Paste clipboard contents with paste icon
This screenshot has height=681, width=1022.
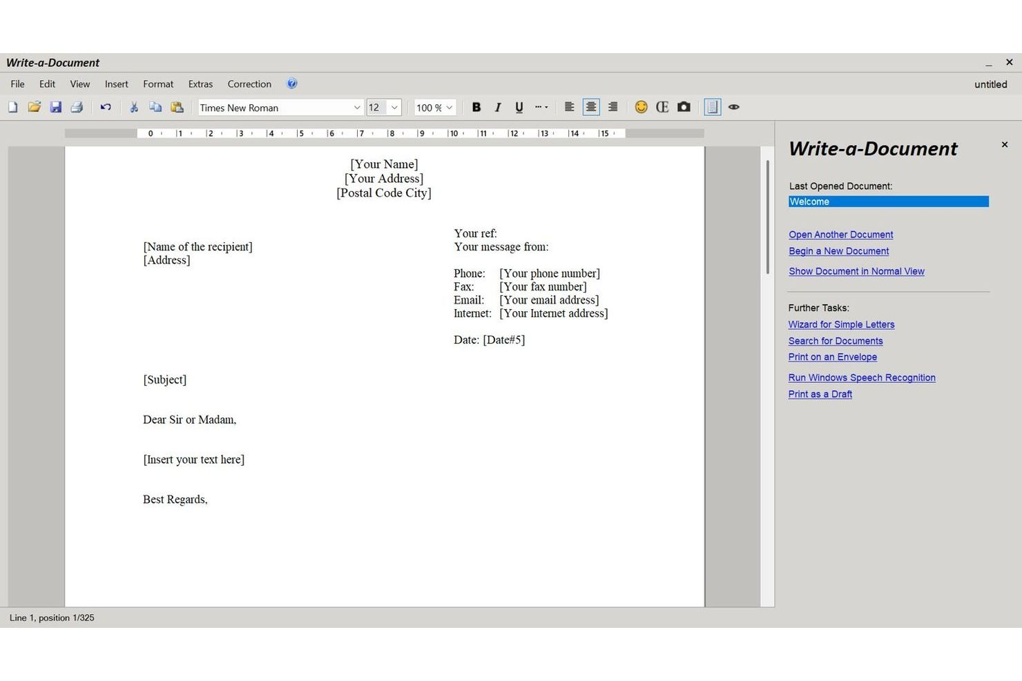point(177,107)
